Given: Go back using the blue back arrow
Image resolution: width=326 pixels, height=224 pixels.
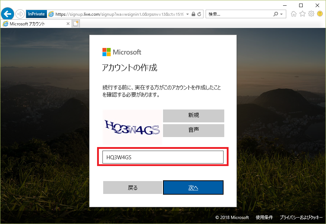Looking at the screenshot, I should click(7, 14).
